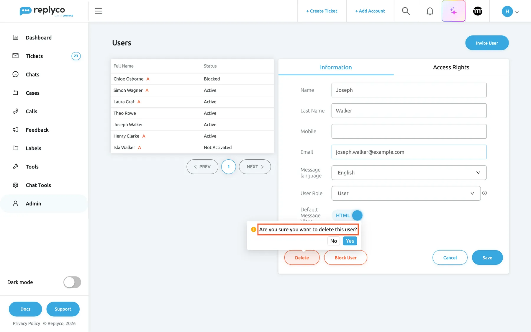The height and width of the screenshot is (332, 531).
Task: Toggle Dark mode switch
Action: (72, 282)
